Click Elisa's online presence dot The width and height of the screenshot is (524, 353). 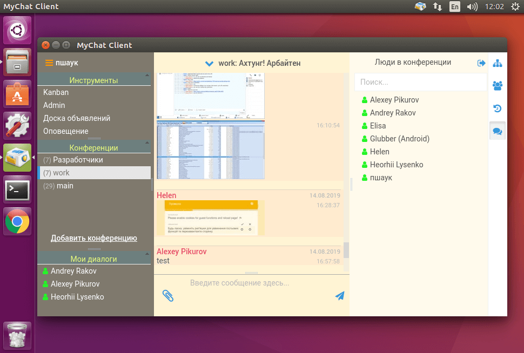[x=364, y=126]
